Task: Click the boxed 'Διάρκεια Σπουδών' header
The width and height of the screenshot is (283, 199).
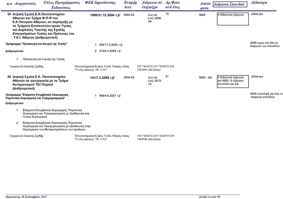Action: tap(230, 4)
